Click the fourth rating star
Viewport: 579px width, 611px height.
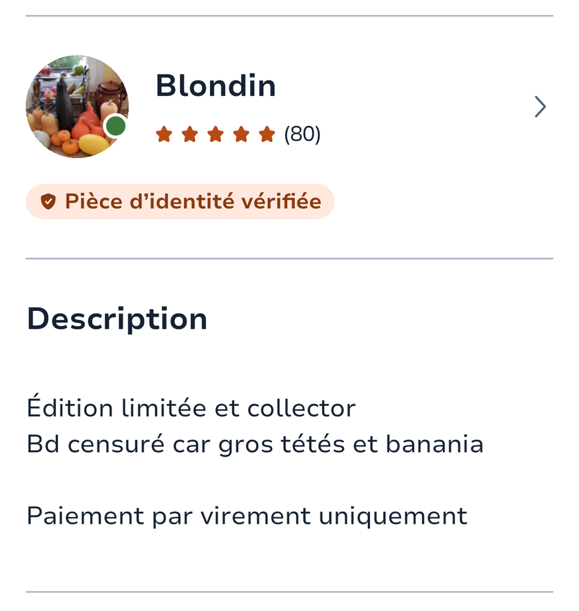(x=241, y=135)
